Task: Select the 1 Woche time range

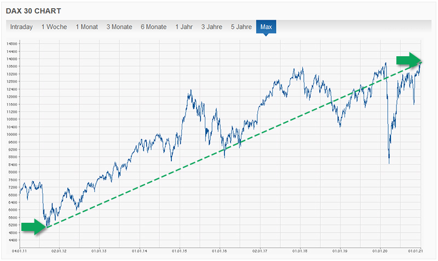Action: (x=54, y=27)
